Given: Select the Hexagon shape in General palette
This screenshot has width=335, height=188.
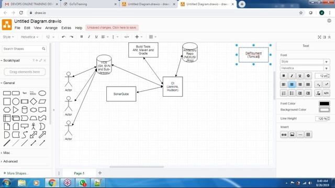Looking at the screenshot, I should [x=7, y=110].
